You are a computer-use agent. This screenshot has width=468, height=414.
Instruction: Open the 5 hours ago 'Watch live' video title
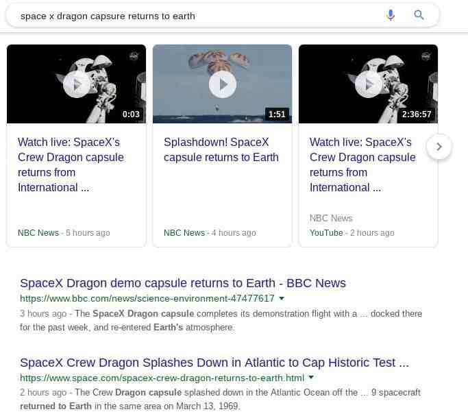tap(71, 165)
